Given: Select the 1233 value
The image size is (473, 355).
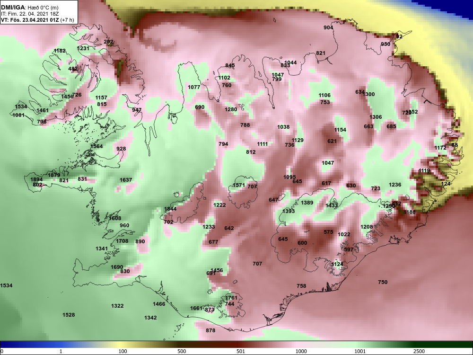Looking at the screenshot, I should [x=209, y=227].
